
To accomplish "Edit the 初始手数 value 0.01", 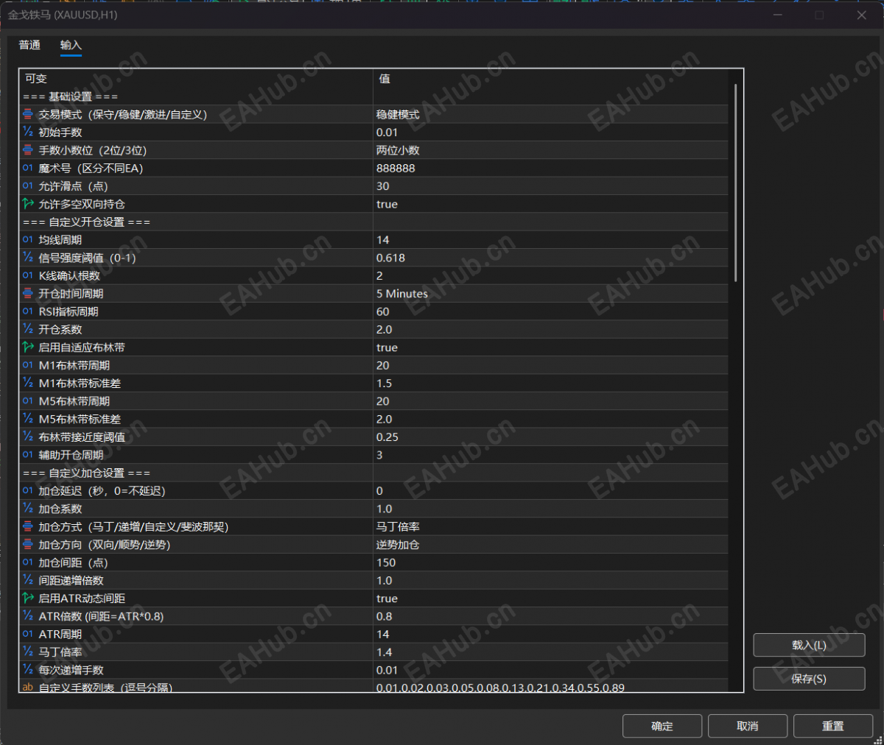I will (x=550, y=133).
